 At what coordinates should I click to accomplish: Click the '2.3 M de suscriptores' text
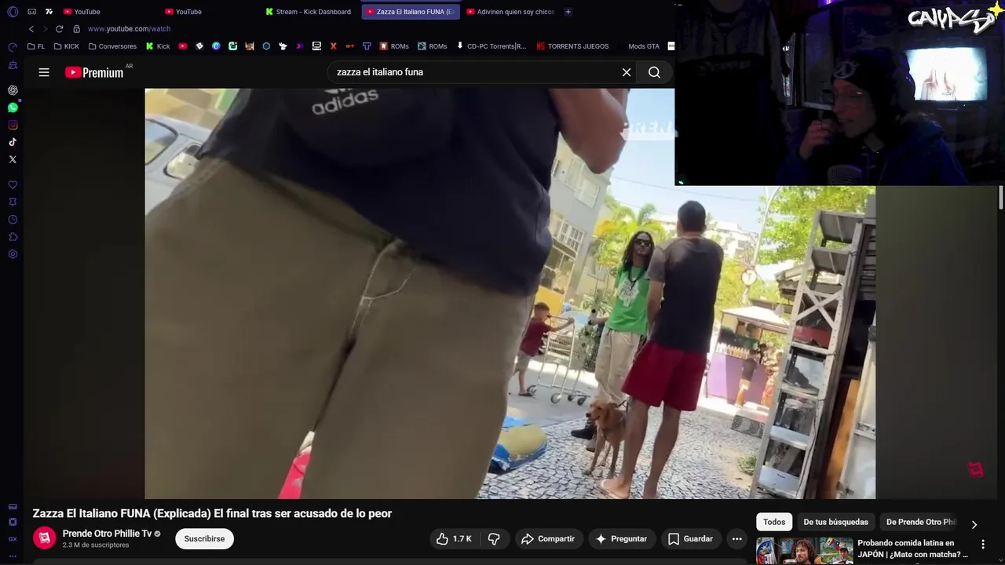click(96, 545)
